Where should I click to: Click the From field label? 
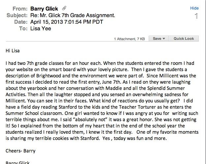click(20, 9)
